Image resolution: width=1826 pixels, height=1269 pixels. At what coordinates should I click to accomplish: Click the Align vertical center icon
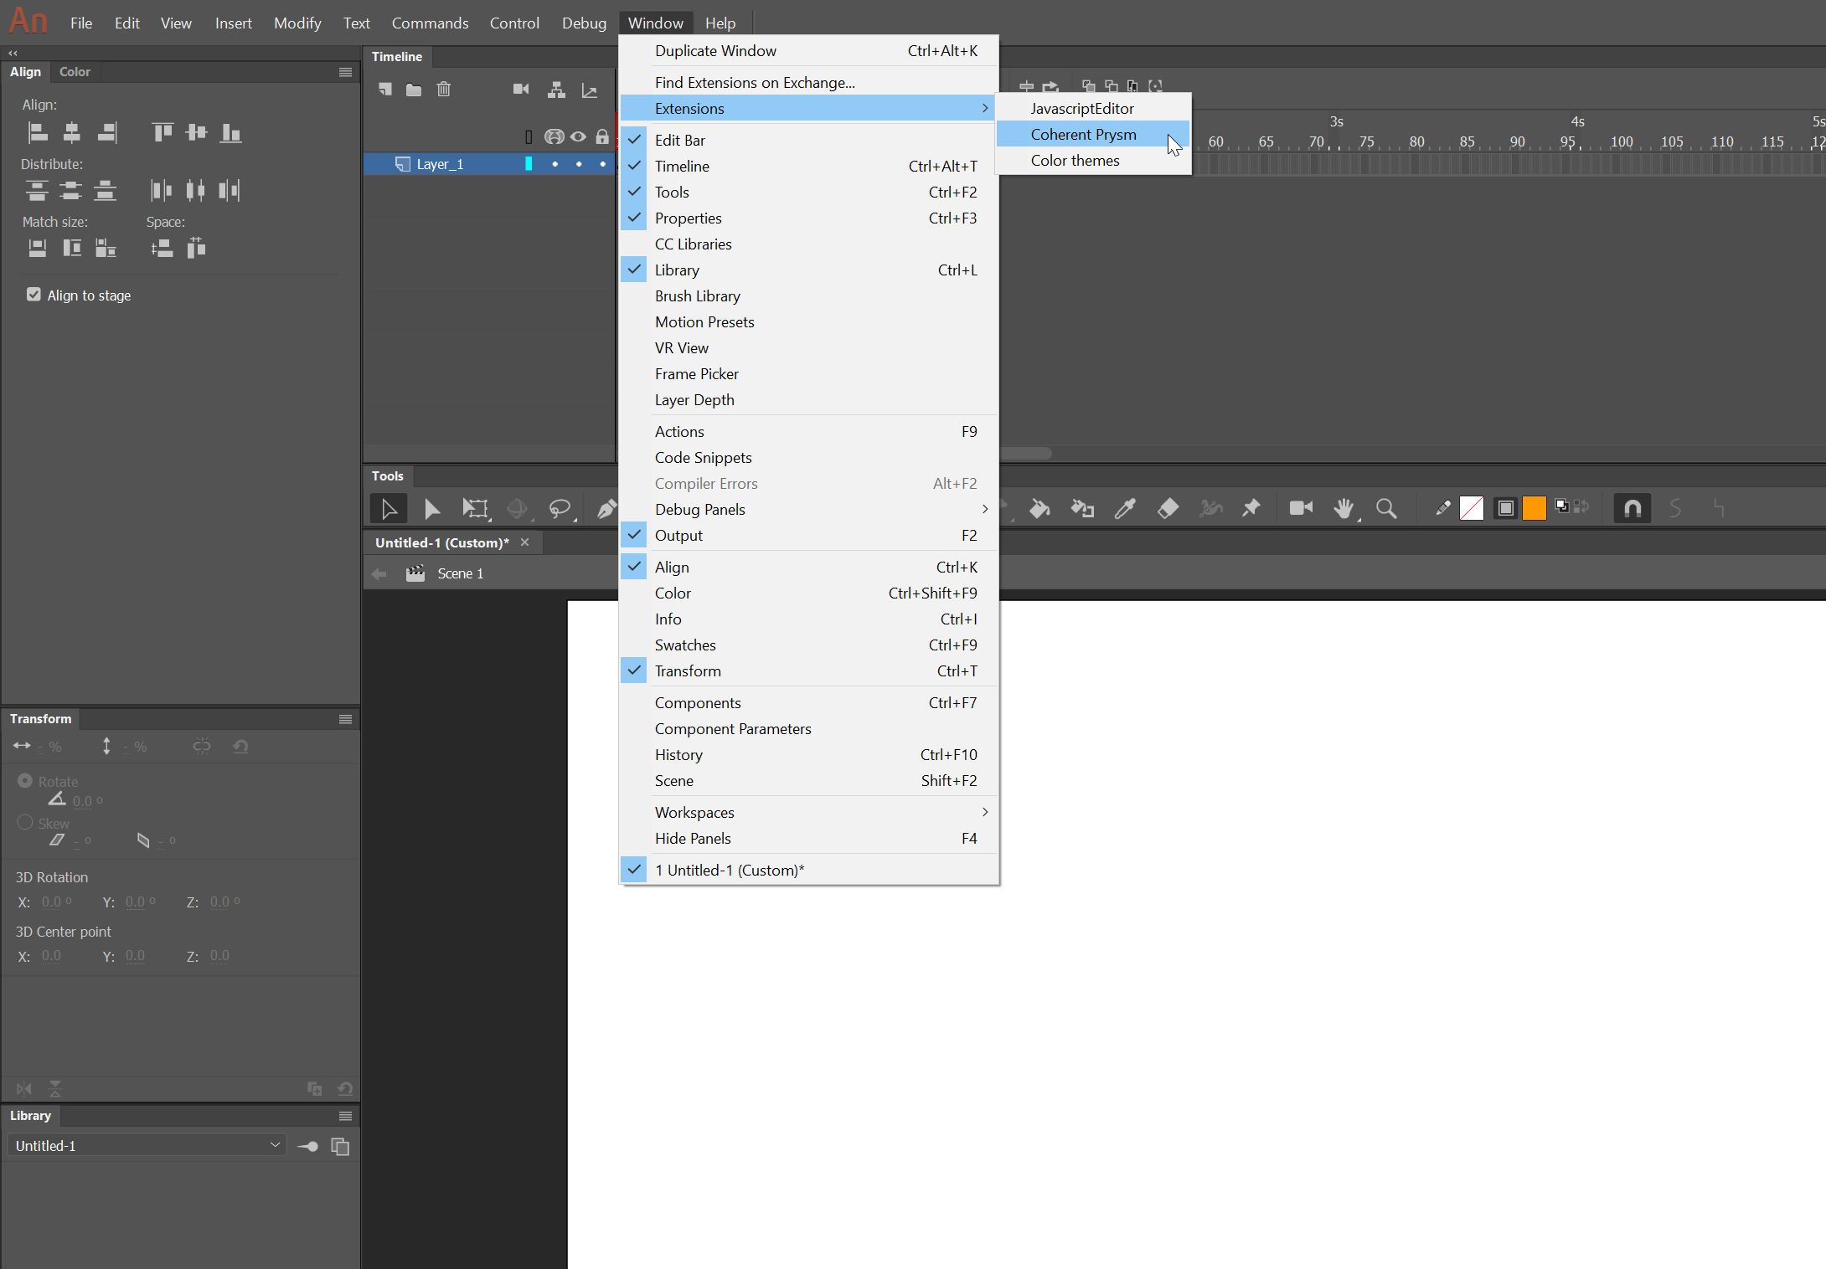(x=196, y=132)
